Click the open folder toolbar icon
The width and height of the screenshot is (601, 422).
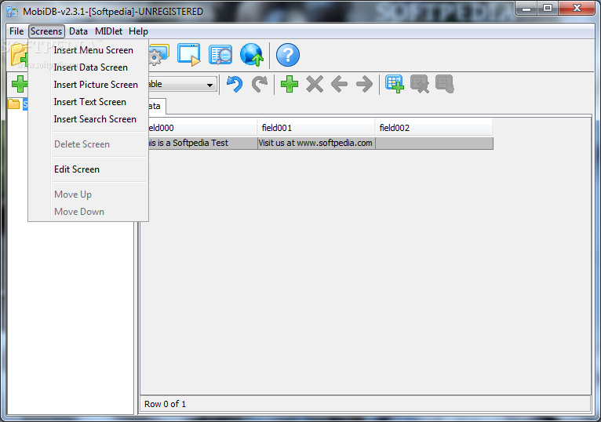pos(19,55)
